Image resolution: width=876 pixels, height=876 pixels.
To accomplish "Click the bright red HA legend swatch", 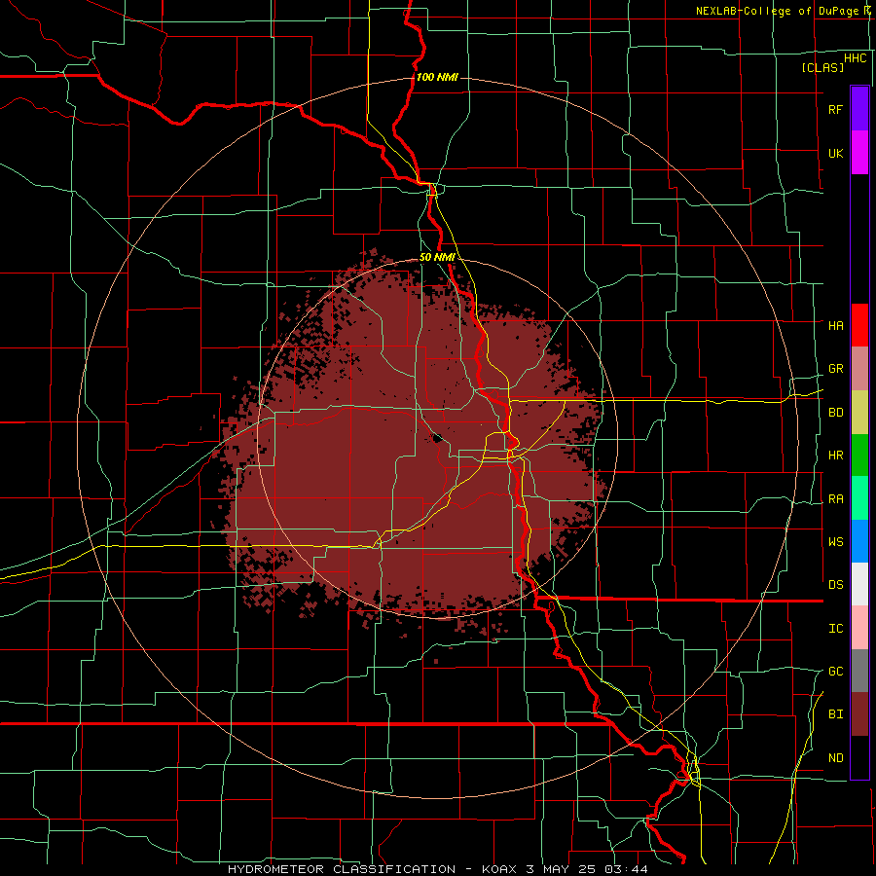I will [x=859, y=325].
